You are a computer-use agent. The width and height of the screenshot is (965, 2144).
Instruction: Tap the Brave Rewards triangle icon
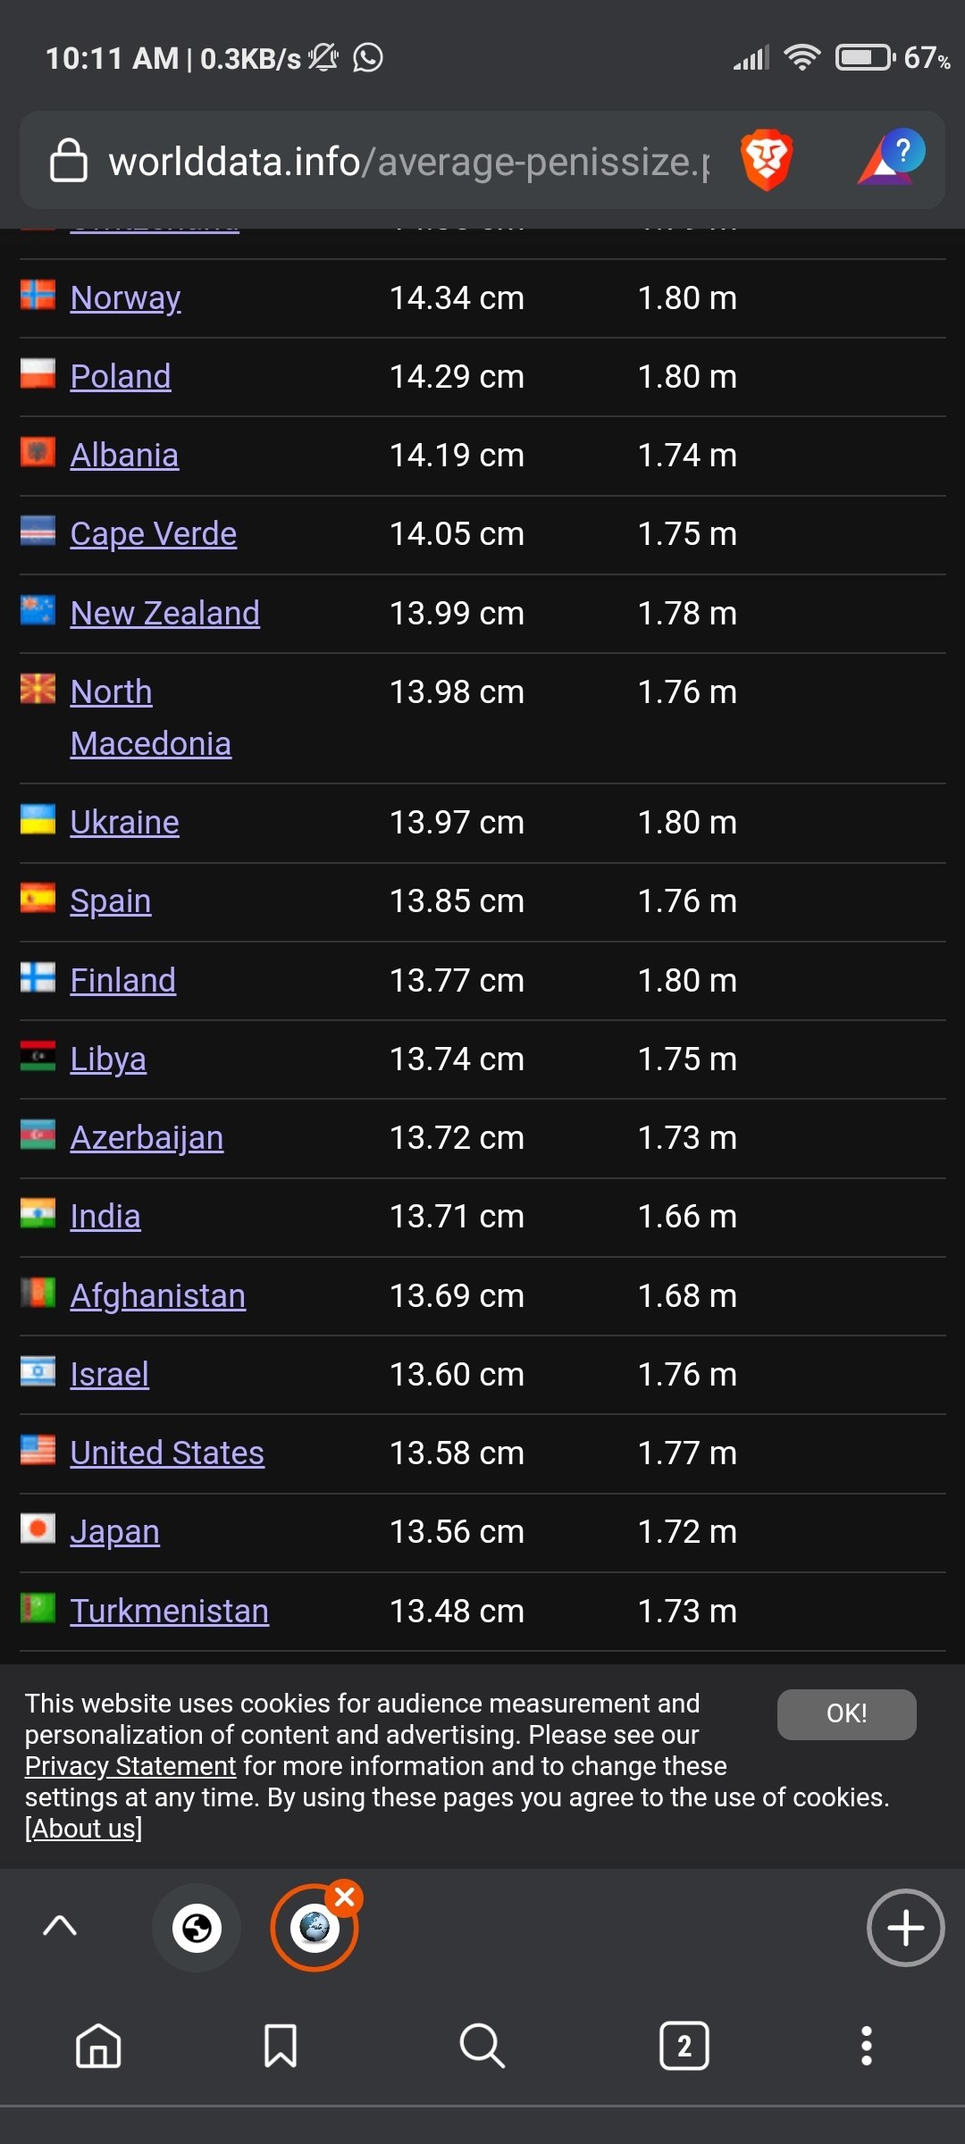pos(891,157)
